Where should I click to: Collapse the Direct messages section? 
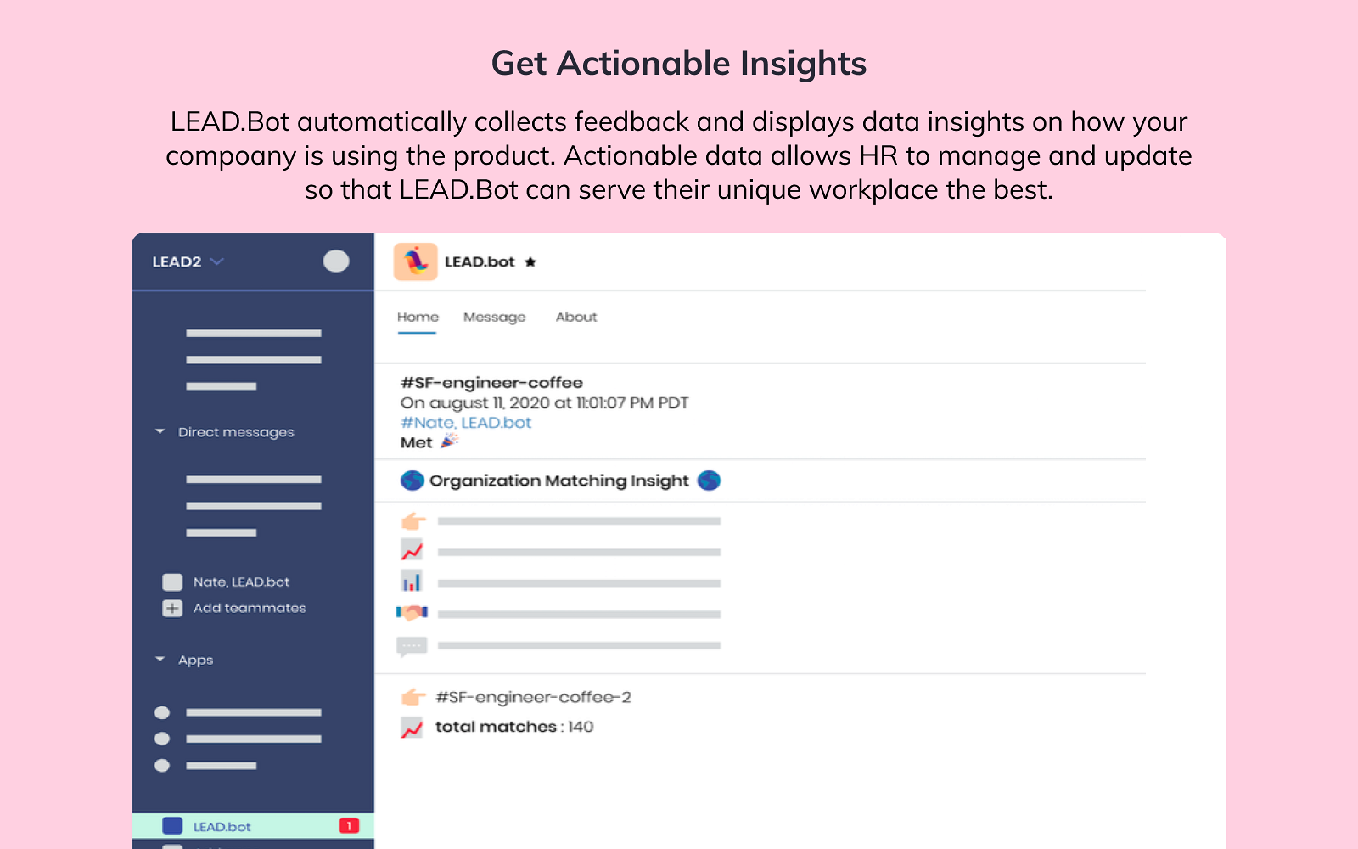click(160, 432)
